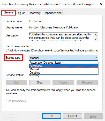This screenshot has width=105, height=121.
Task: Open the Recovery tab
Action: 35,13
